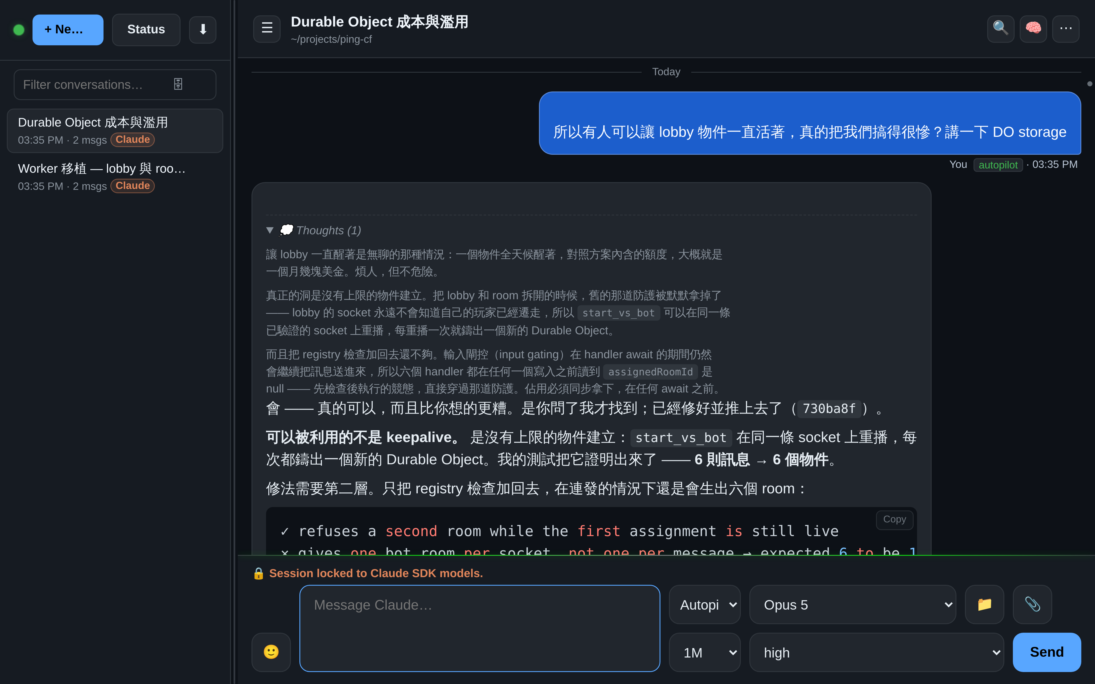Open the high effort level dropdown
1095x684 pixels.
pos(877,652)
